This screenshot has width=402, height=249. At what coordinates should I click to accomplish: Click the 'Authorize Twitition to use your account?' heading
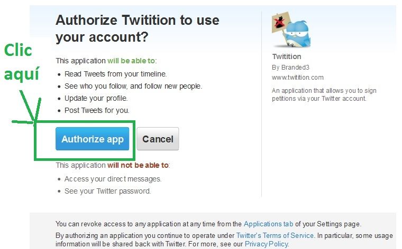point(138,28)
